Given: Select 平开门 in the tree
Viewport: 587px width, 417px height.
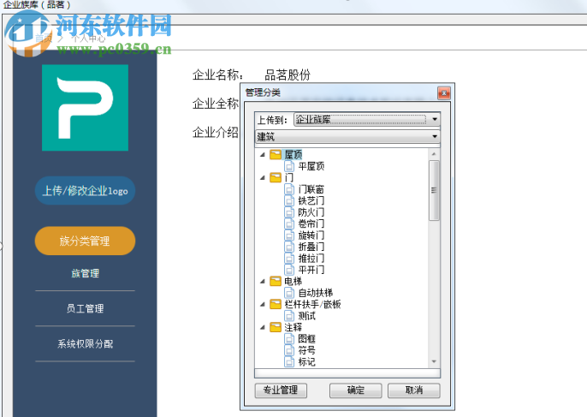Looking at the screenshot, I should point(311,270).
